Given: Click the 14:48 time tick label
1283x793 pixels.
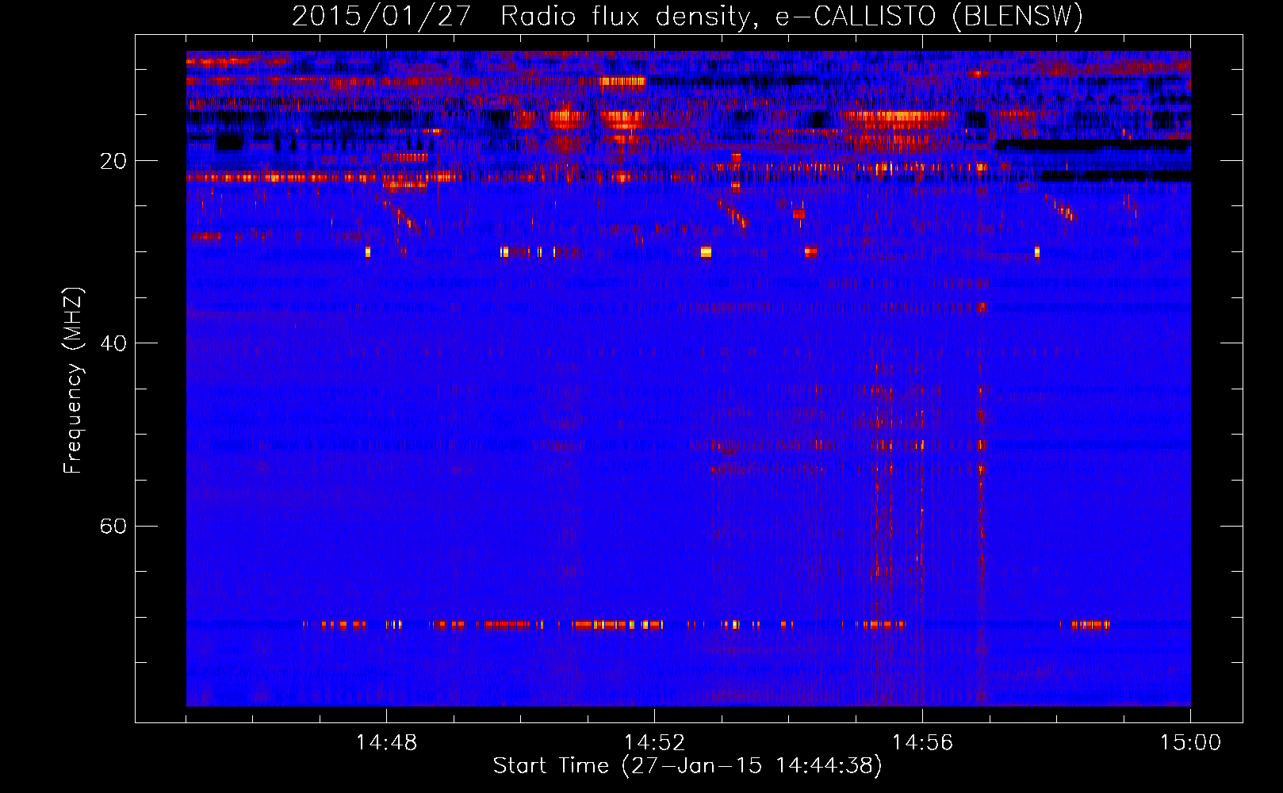Looking at the screenshot, I should coord(386,743).
